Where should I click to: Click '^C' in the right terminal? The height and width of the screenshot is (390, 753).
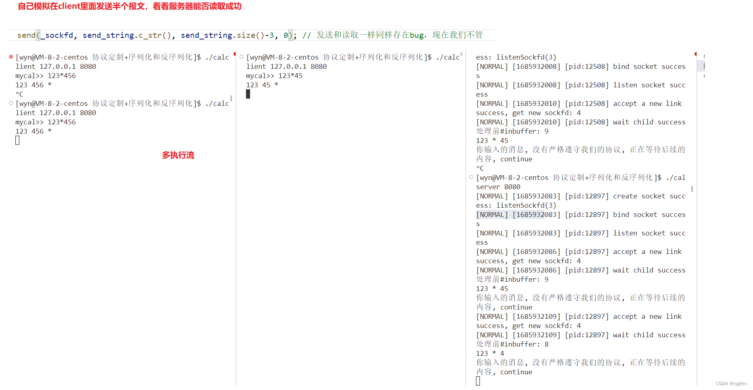click(x=480, y=168)
